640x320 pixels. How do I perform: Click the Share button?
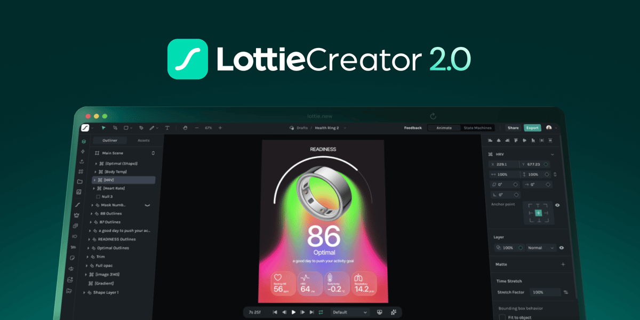tap(513, 128)
